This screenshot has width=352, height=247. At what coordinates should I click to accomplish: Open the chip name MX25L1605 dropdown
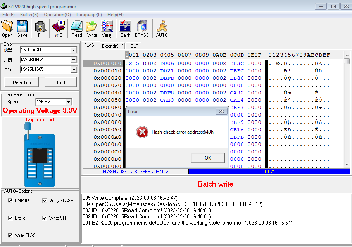click(x=74, y=69)
